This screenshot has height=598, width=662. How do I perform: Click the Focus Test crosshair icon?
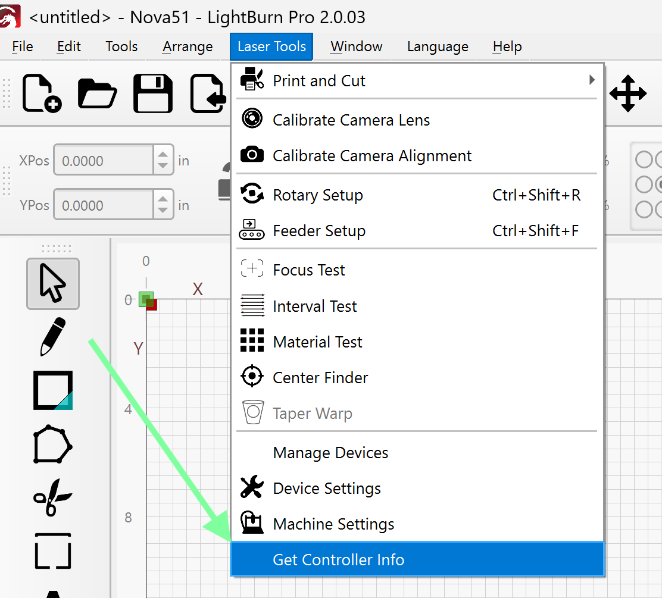click(x=252, y=268)
